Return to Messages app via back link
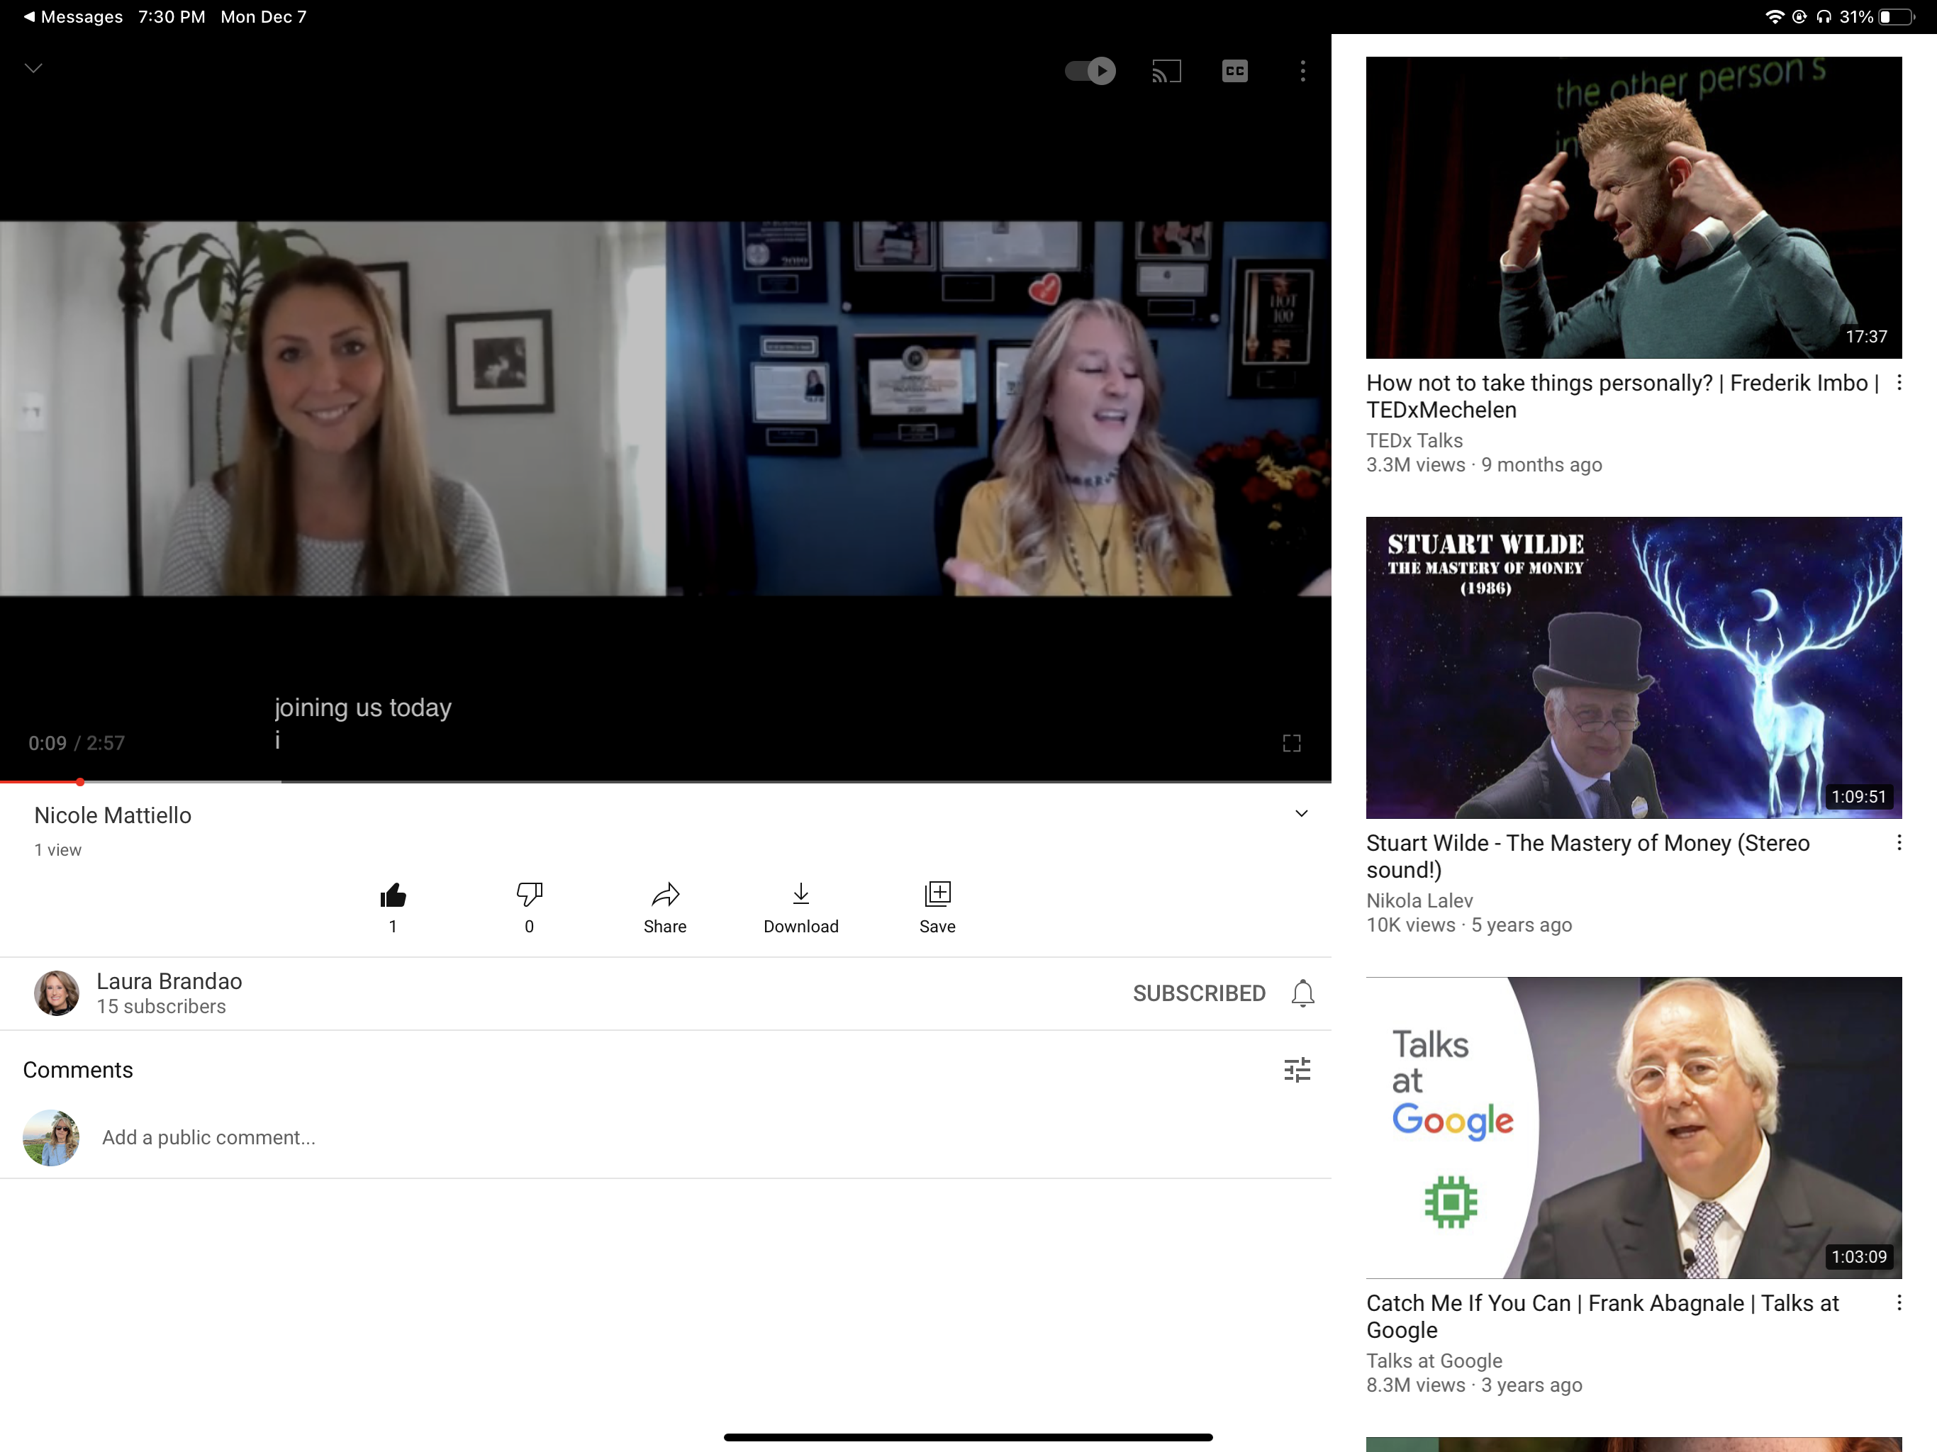Screen dimensions: 1937x1452 pos(73,16)
